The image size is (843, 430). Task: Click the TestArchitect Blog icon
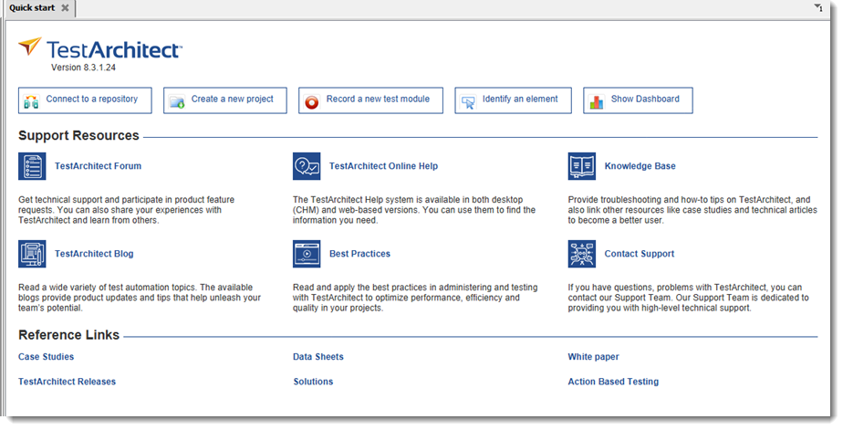[32, 254]
